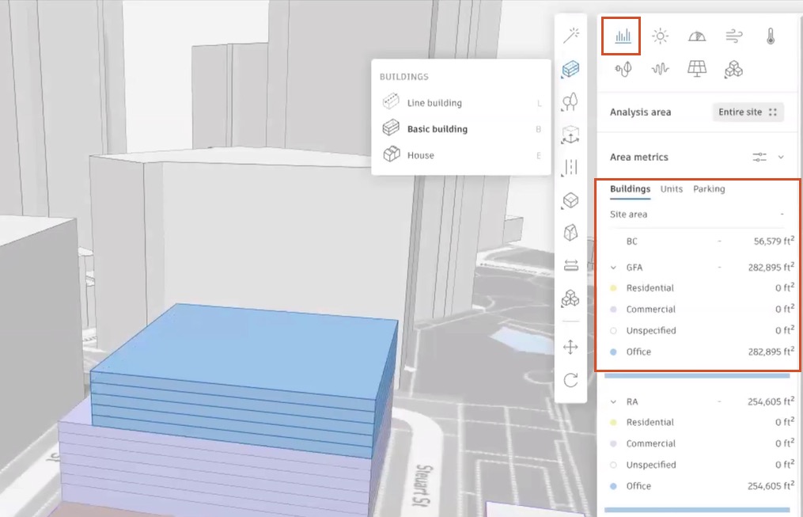803x517 pixels.
Task: Open the Noise waveform analysis
Action: 660,69
